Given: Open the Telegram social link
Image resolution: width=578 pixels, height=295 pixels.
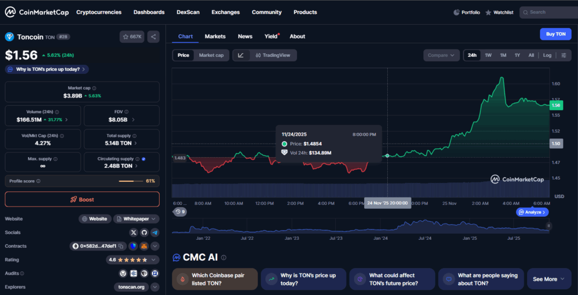Looking at the screenshot, I should tap(155, 232).
